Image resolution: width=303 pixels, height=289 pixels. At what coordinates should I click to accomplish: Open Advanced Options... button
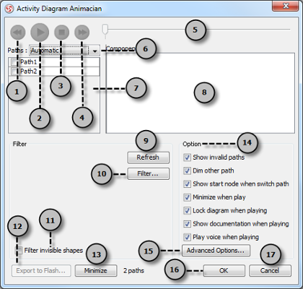pyautogui.click(x=216, y=251)
